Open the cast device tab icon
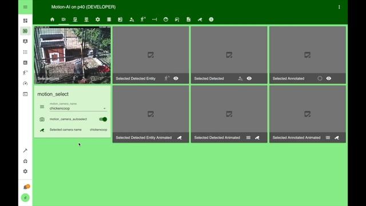 coord(177,19)
